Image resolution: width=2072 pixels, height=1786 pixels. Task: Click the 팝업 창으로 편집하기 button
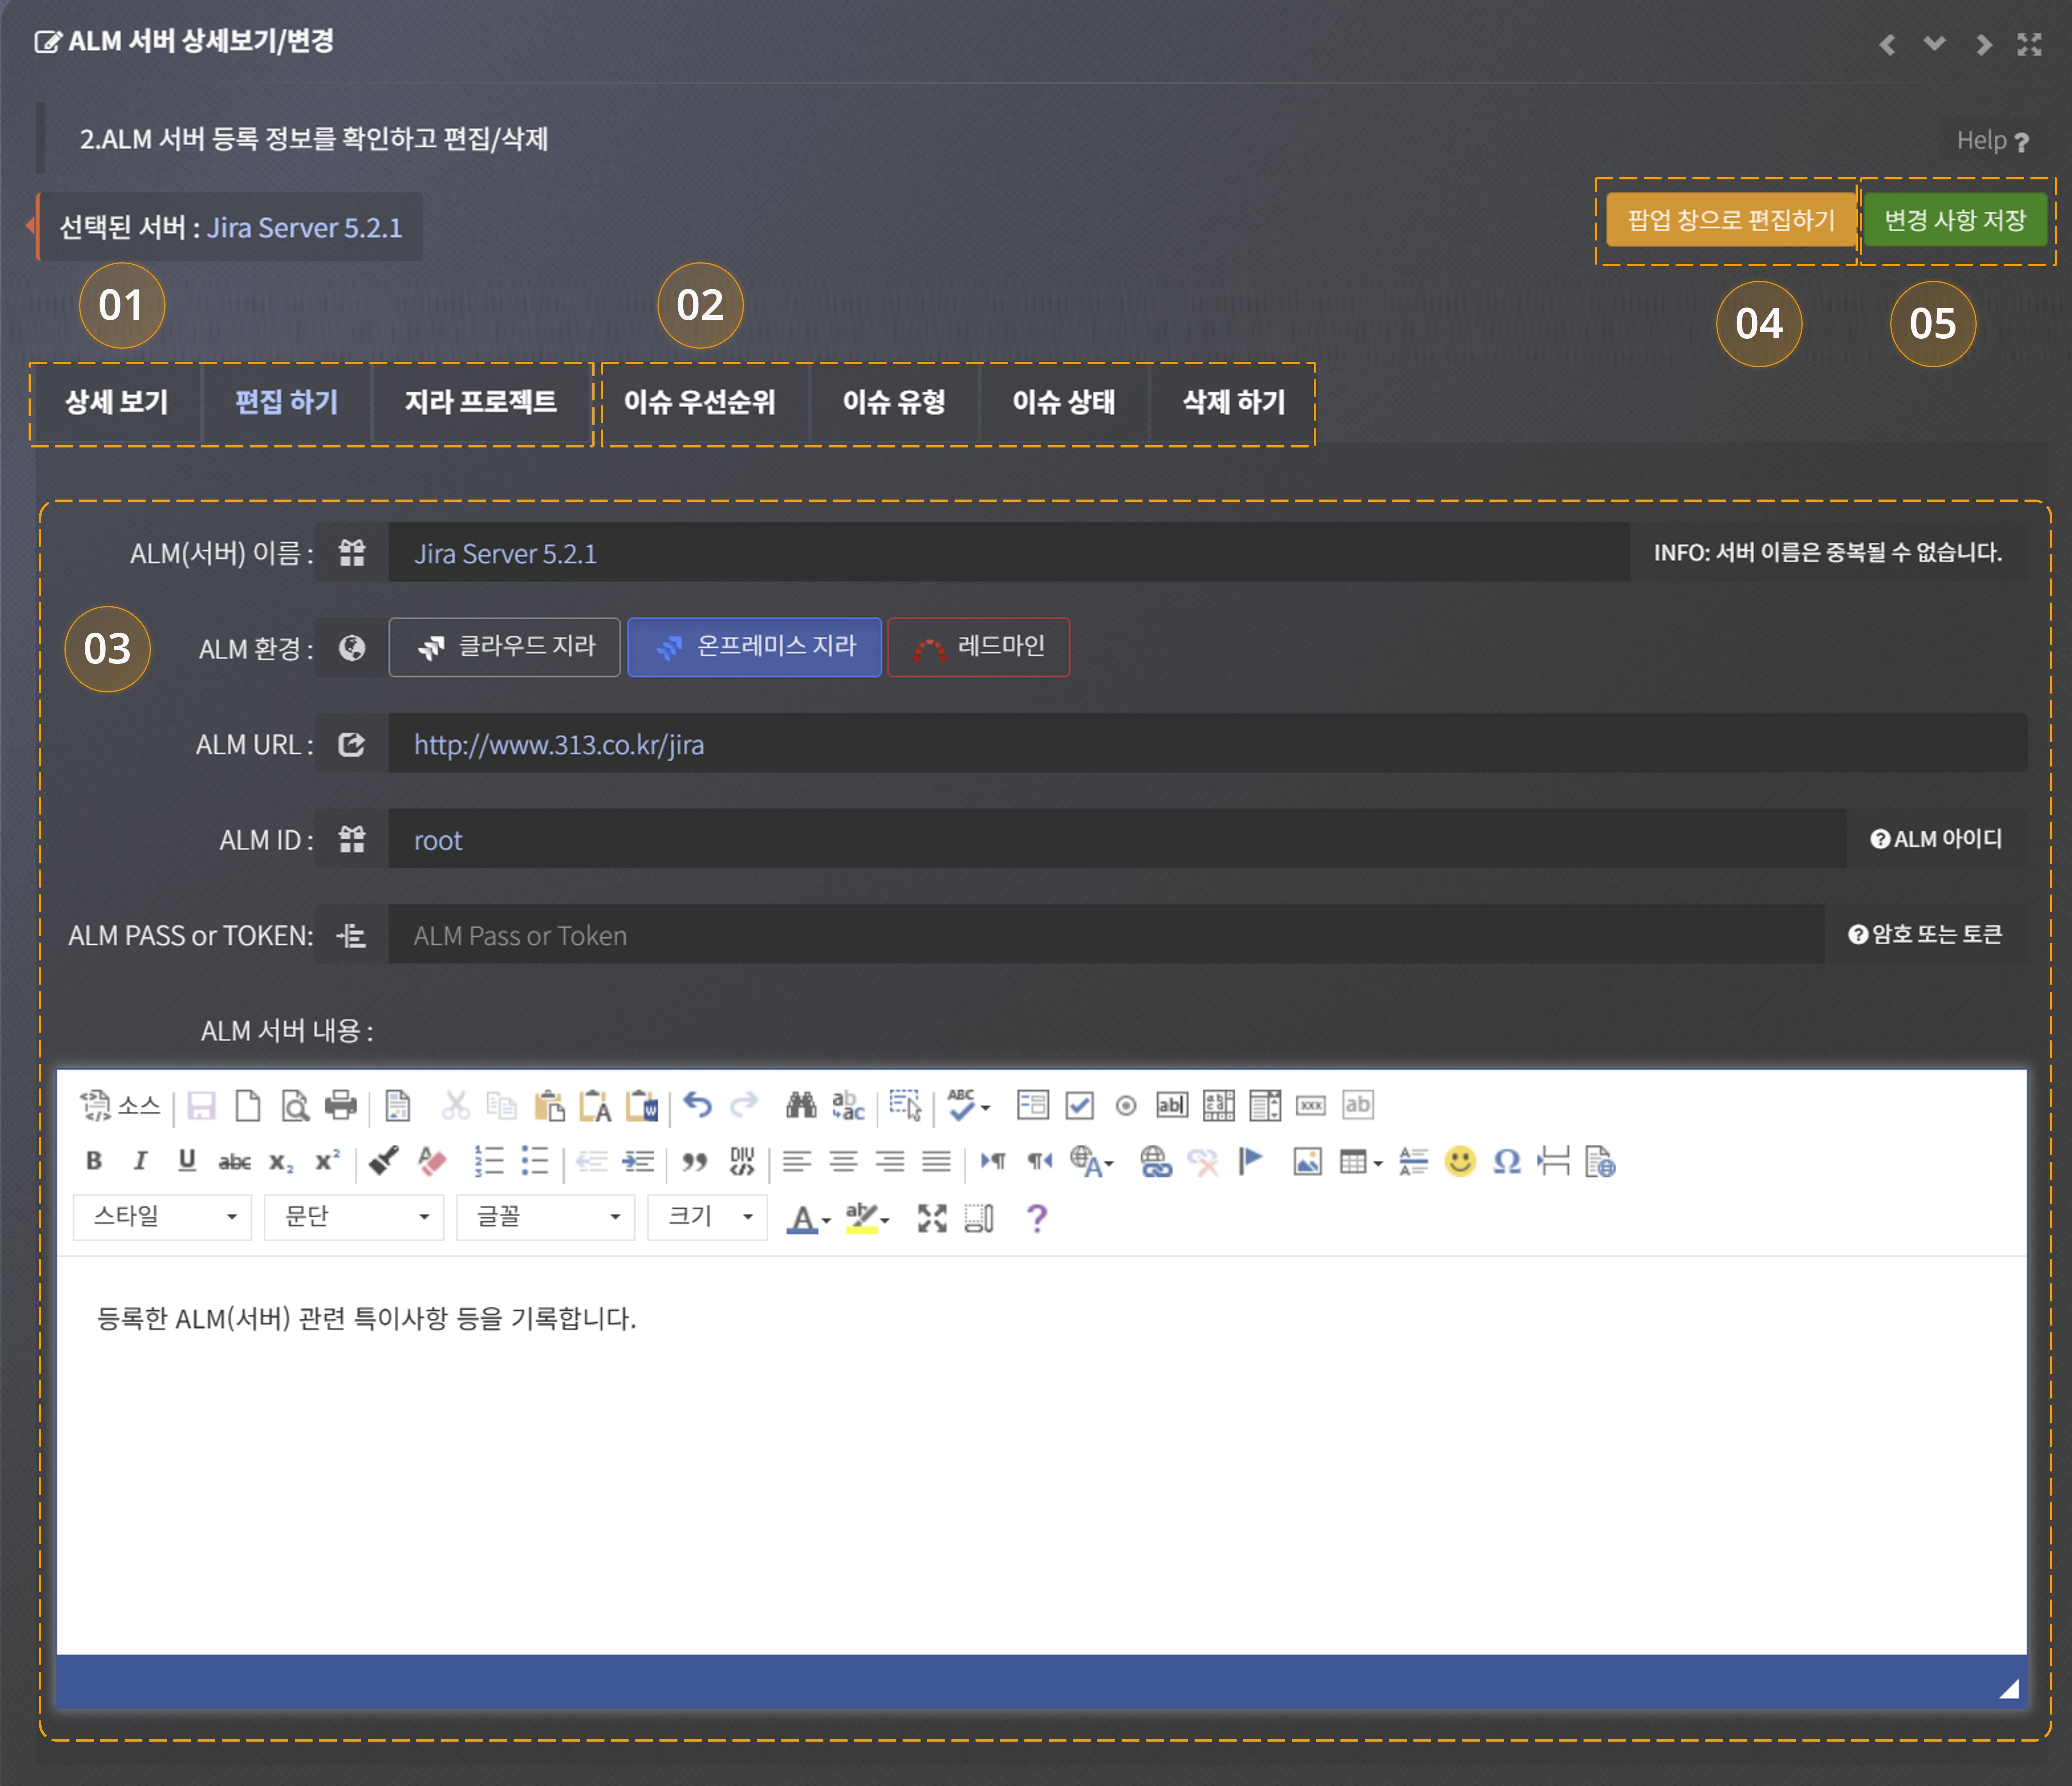point(1731,220)
